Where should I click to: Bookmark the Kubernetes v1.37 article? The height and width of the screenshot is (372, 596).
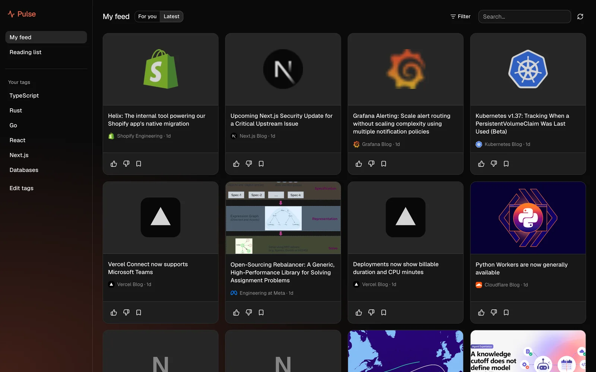pos(506,164)
